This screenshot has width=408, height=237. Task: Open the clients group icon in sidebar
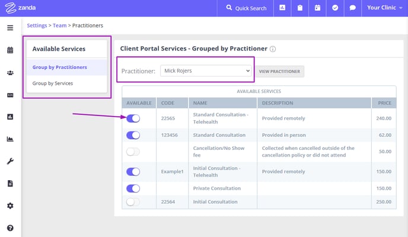pyautogui.click(x=10, y=73)
